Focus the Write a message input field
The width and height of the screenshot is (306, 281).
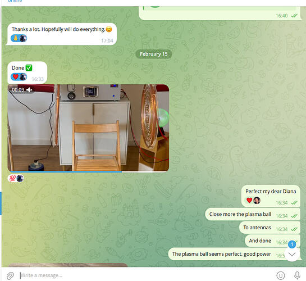[x=144, y=275]
